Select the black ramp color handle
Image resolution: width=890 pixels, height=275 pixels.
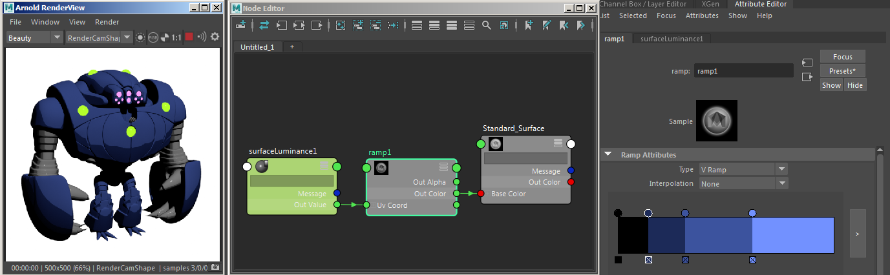click(619, 213)
